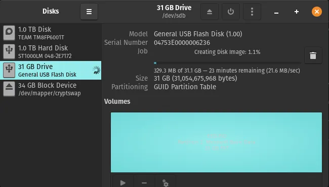This screenshot has width=329, height=187.
Task: Delete the selected partition with minus button
Action: pos(144,182)
